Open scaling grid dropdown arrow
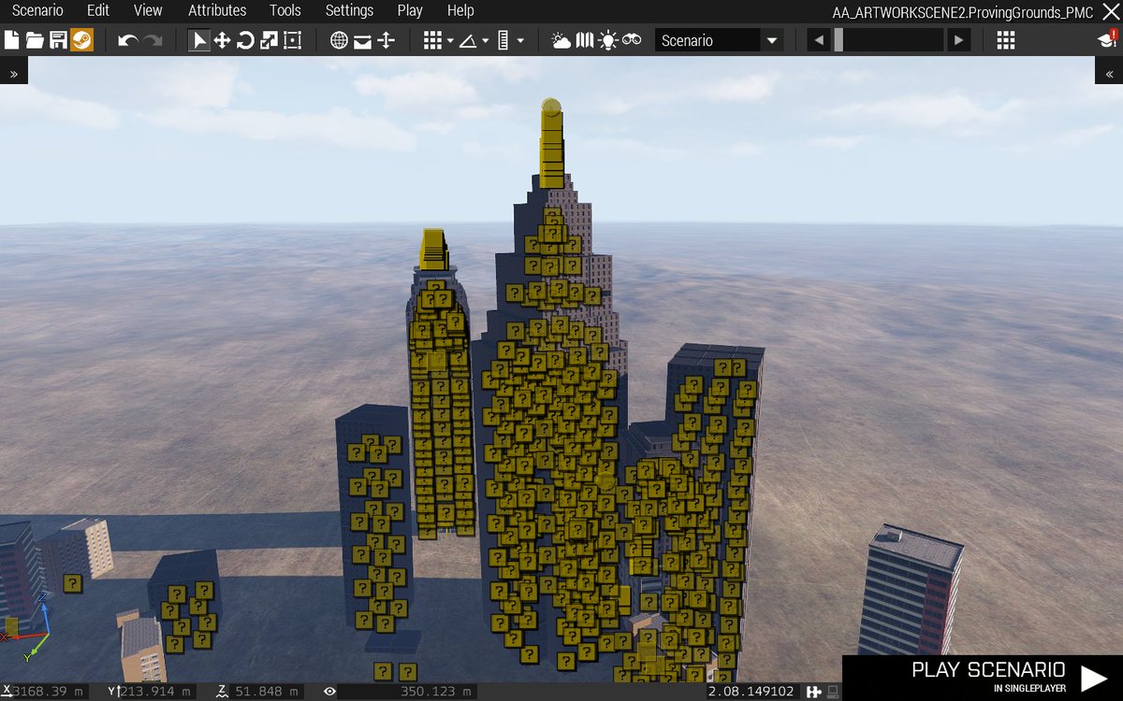The height and width of the screenshot is (701, 1123). (520, 41)
